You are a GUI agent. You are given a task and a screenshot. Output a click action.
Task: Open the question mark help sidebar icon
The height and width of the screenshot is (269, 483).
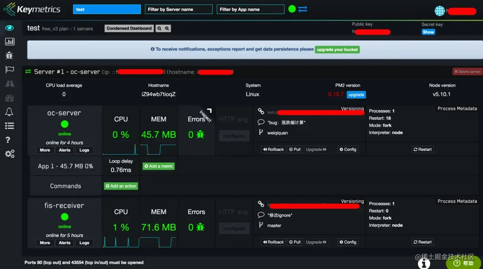click(8, 140)
